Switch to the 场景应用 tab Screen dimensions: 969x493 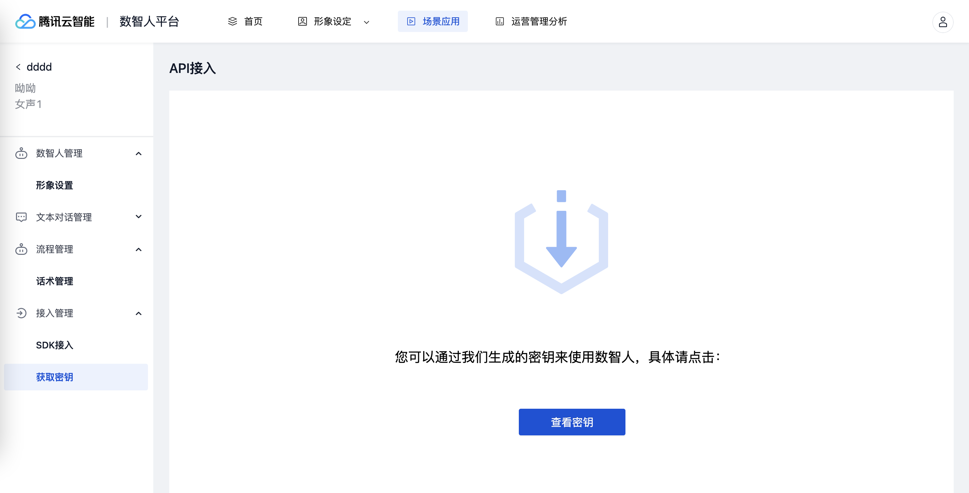coord(433,21)
